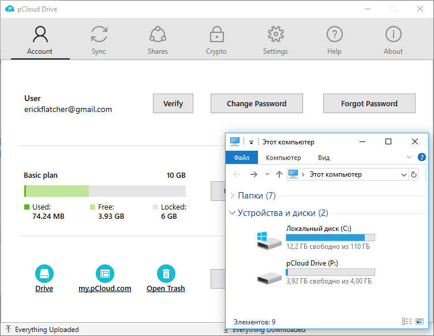Click the Open Trash link text
The width and height of the screenshot is (434, 336).
point(166,289)
